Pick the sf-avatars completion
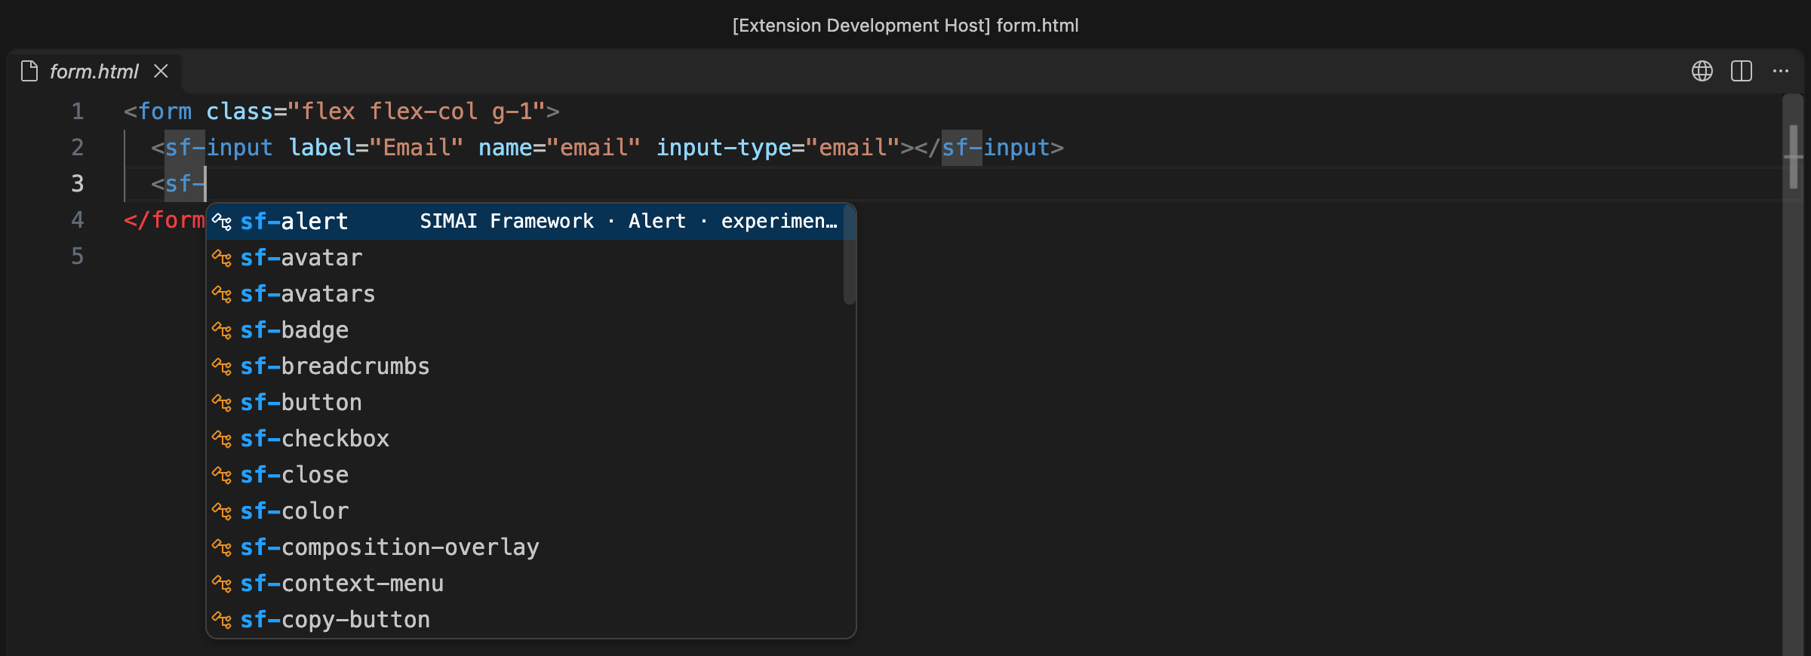1811x656 pixels. (x=531, y=294)
